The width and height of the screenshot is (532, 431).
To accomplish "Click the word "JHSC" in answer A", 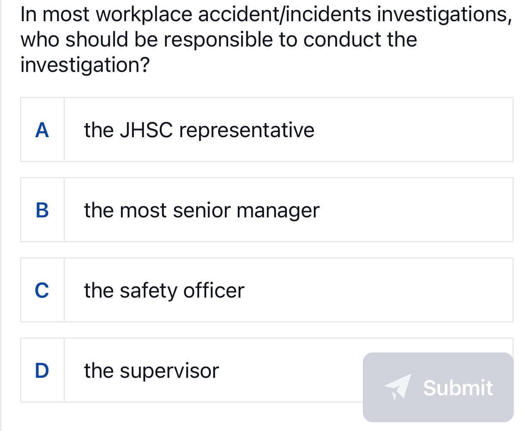I will pos(146,130).
